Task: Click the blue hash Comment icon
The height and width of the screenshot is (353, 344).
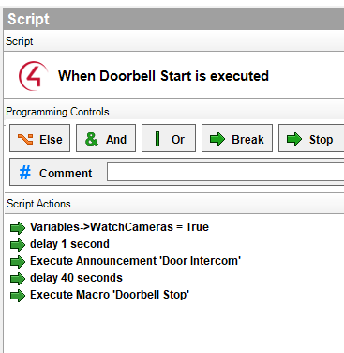Action: point(25,173)
